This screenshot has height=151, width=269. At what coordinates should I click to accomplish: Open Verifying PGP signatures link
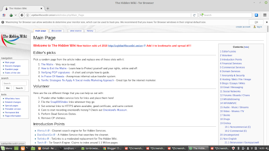click(x=55, y=72)
